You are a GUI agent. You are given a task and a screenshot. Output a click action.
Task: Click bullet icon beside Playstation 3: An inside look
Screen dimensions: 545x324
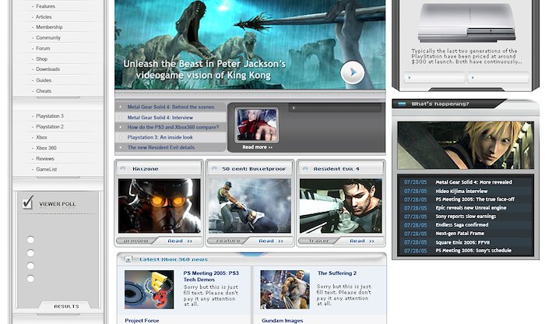[x=121, y=137]
